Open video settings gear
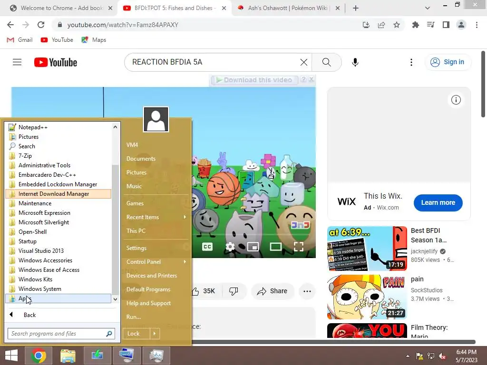This screenshot has height=365, width=487. (x=230, y=247)
